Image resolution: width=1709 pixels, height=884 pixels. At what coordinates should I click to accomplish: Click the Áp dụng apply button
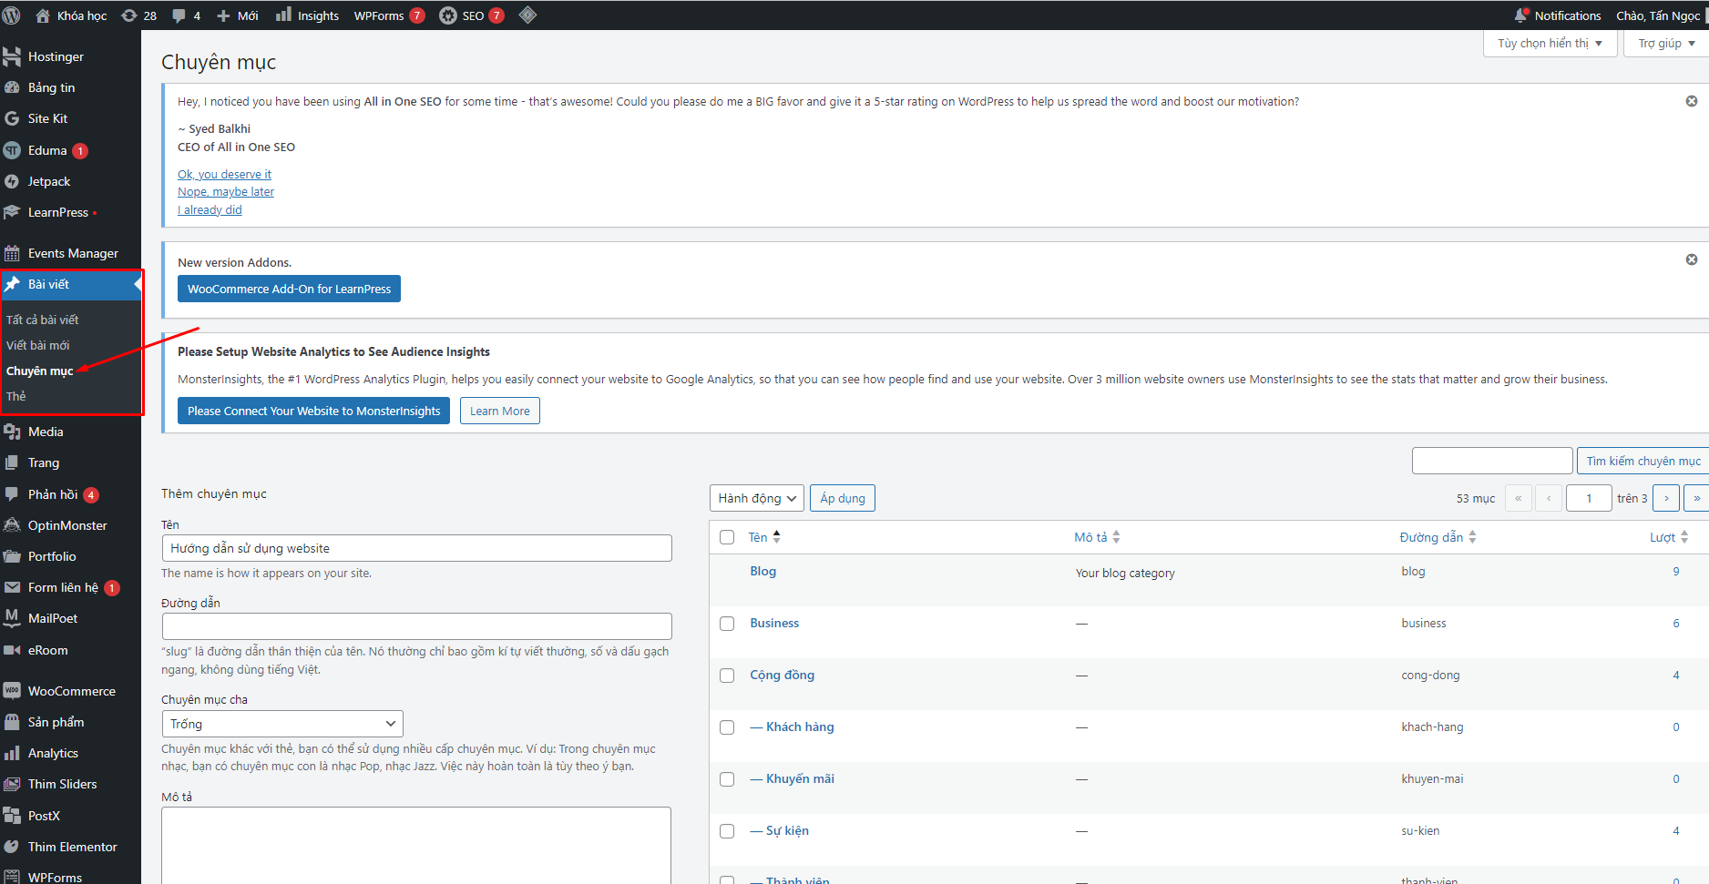pos(843,498)
